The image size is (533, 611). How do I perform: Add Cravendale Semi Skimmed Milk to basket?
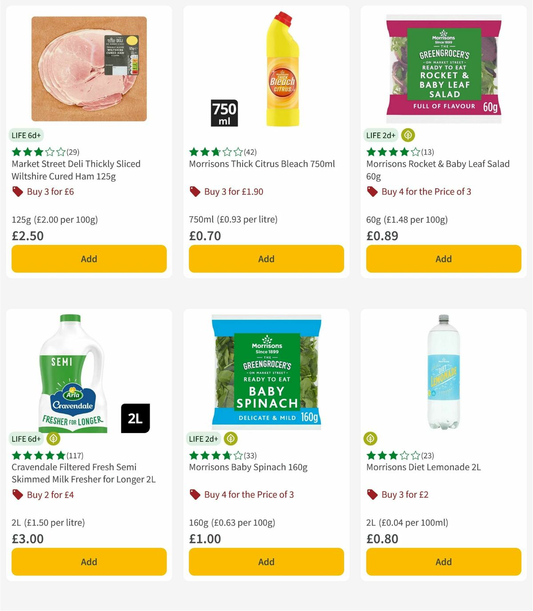click(89, 562)
